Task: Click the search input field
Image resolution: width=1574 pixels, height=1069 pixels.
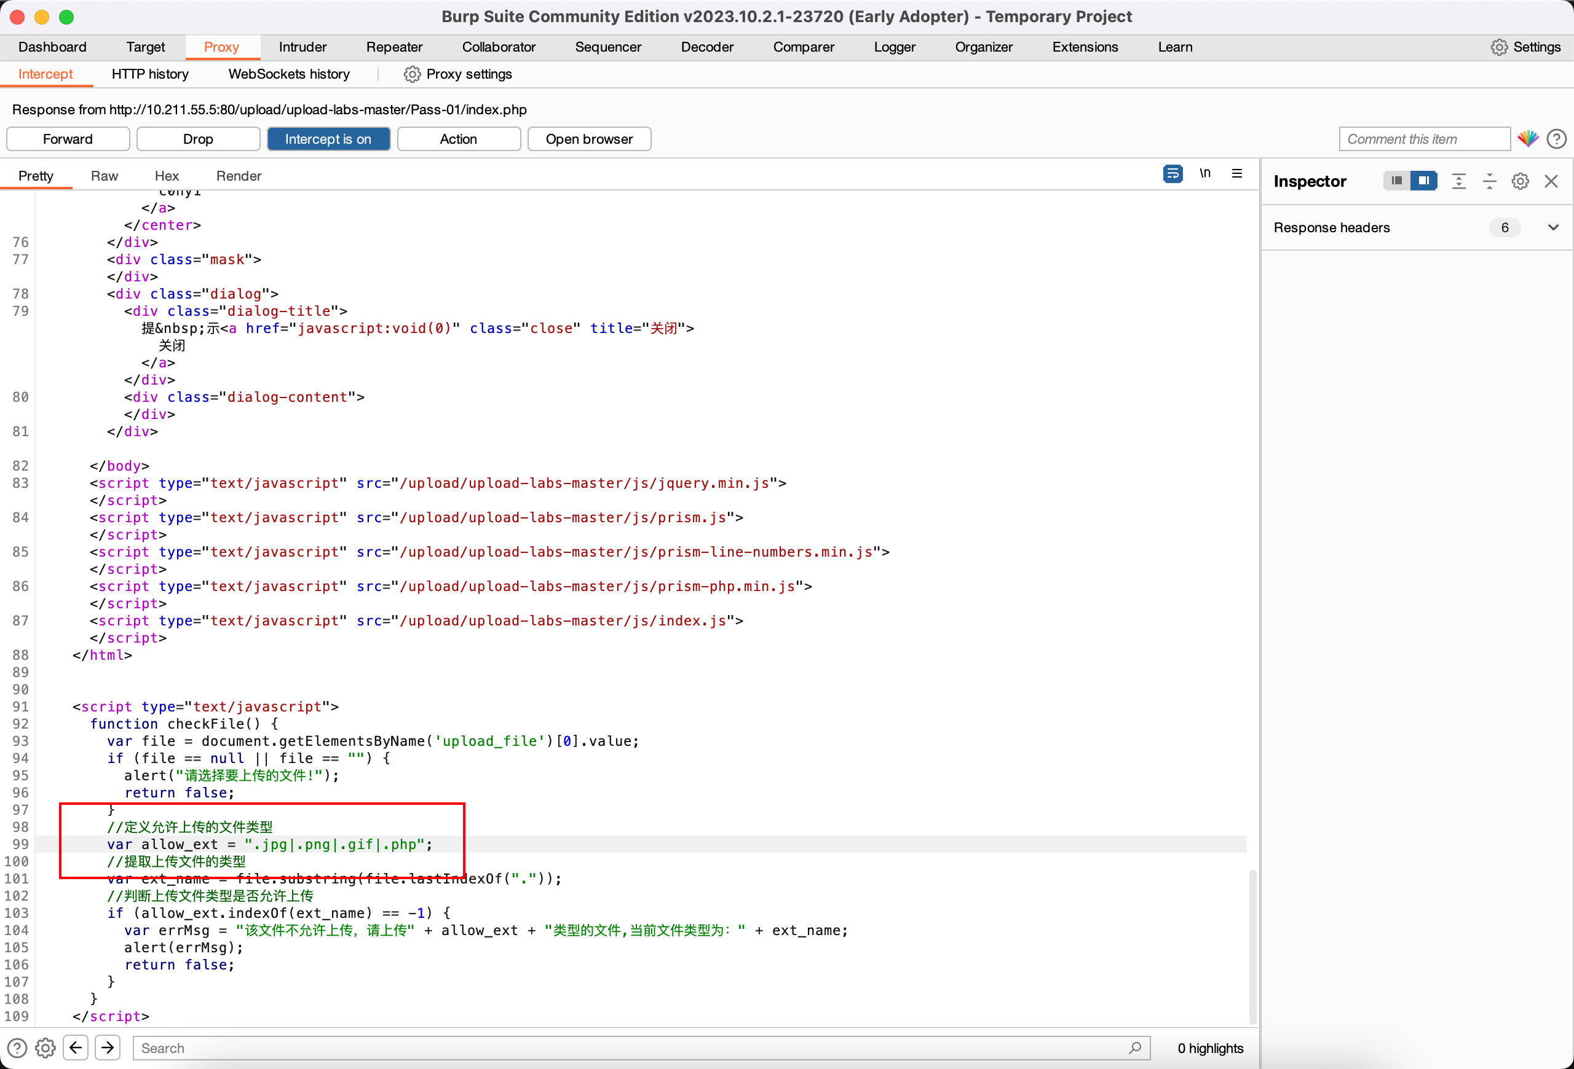Action: tap(639, 1047)
